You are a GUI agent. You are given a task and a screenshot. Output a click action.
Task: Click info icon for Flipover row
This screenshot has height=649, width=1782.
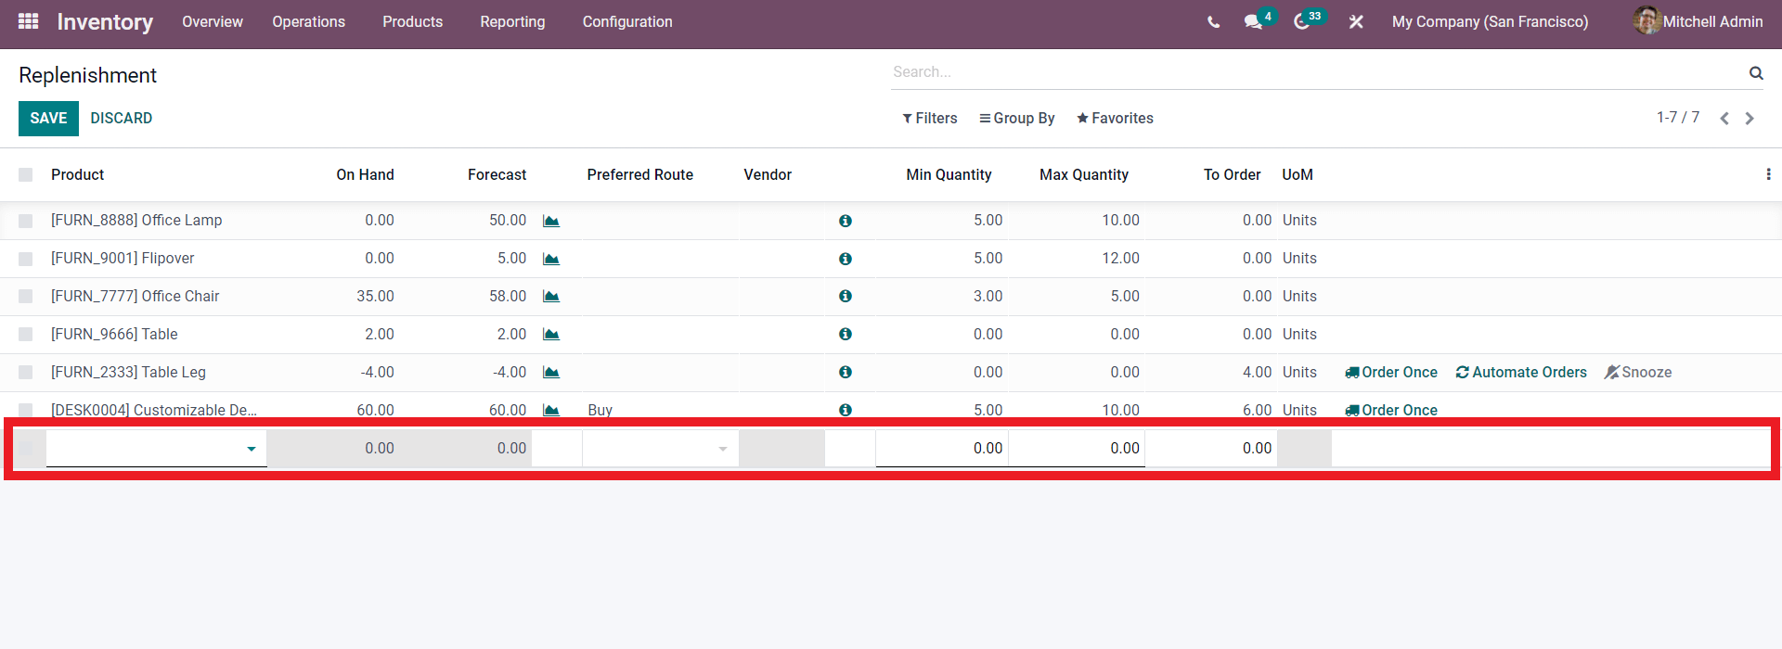point(846,259)
